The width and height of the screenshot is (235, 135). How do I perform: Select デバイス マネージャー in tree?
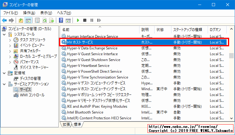34,67
